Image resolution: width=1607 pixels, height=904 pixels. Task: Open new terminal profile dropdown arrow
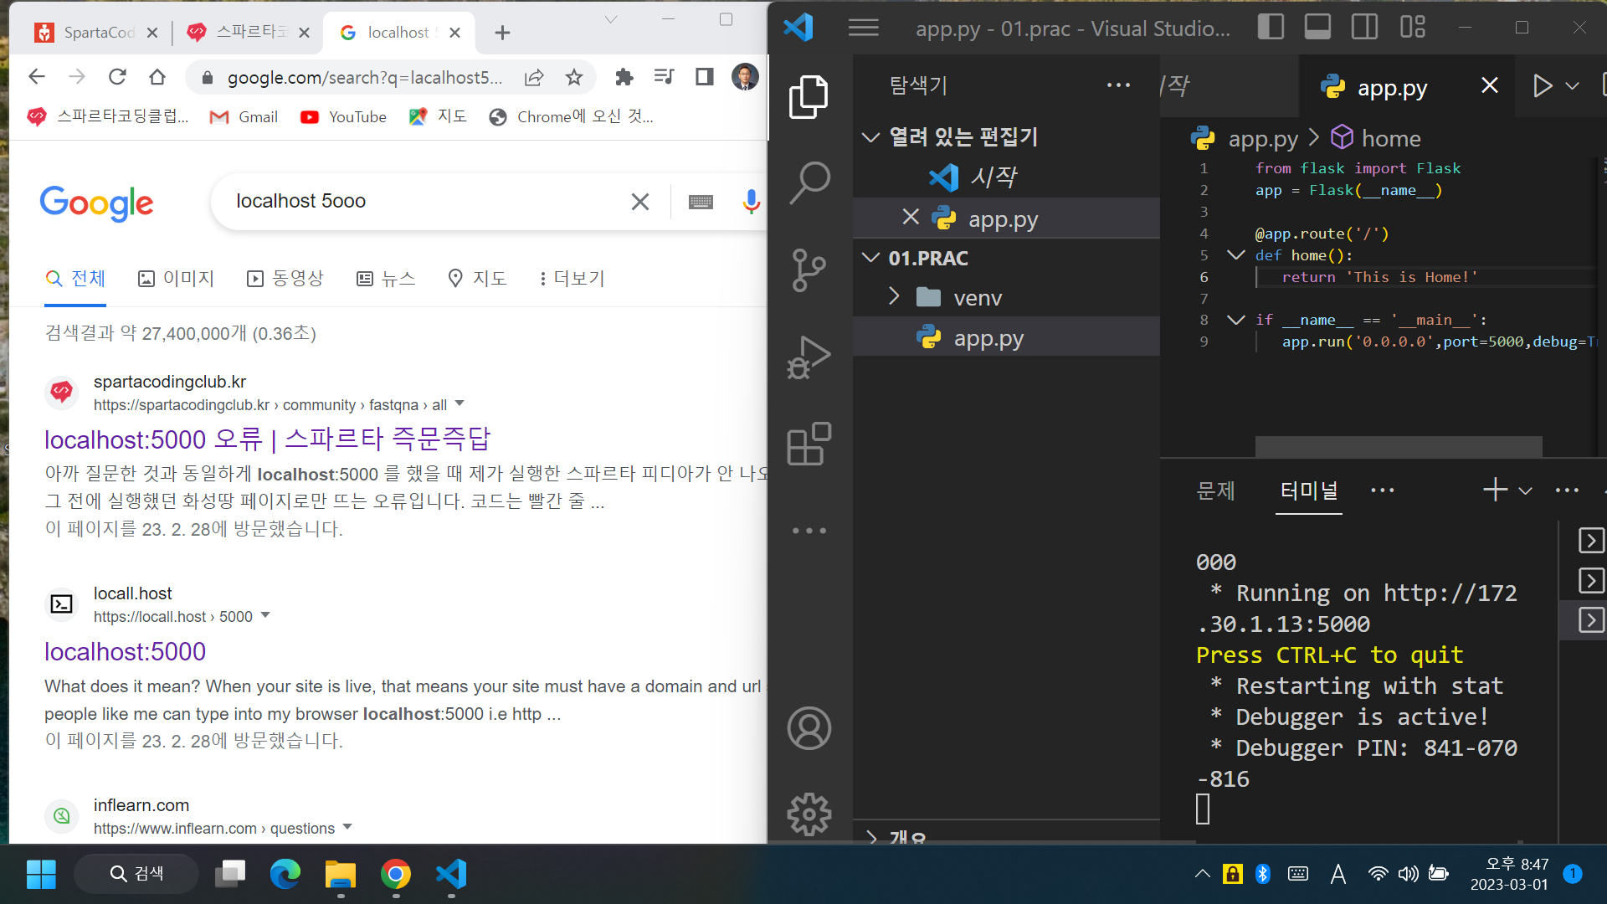coord(1525,491)
